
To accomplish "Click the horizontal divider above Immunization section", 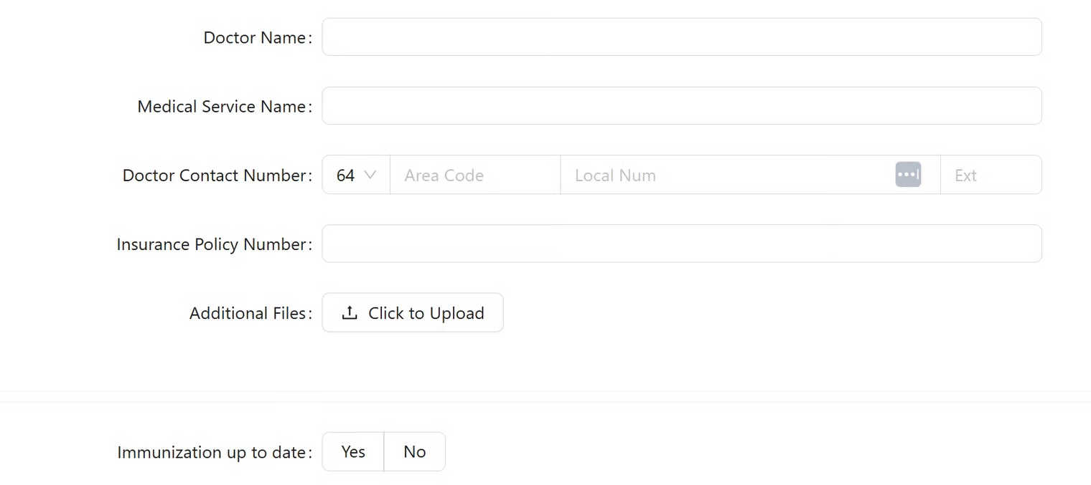I will [545, 392].
